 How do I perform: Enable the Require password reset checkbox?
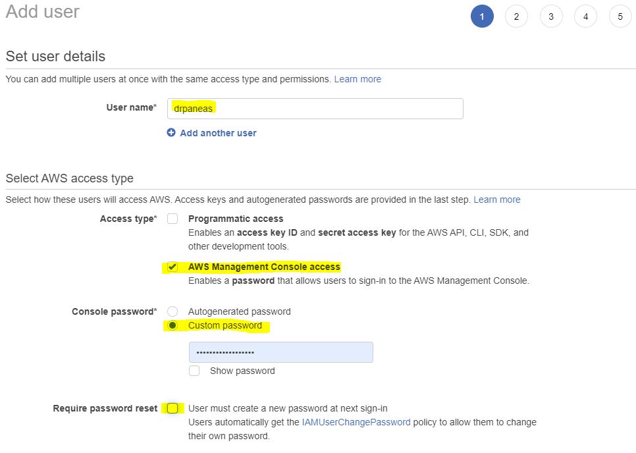click(x=172, y=408)
